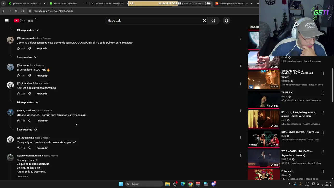Run search with the magnifier button
334x188 pixels.
click(x=213, y=21)
